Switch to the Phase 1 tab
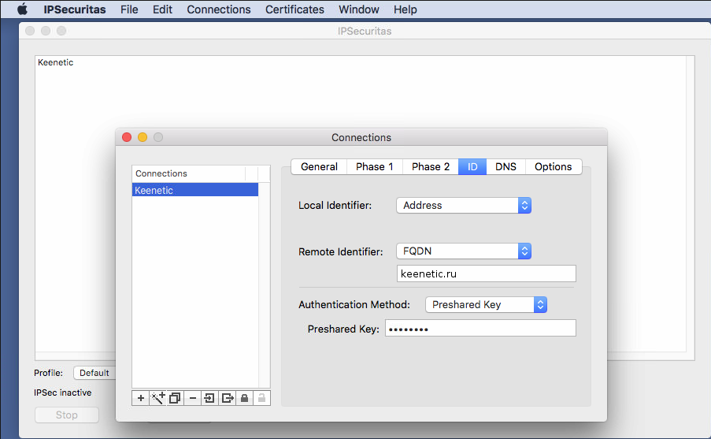The image size is (711, 439). tap(375, 166)
